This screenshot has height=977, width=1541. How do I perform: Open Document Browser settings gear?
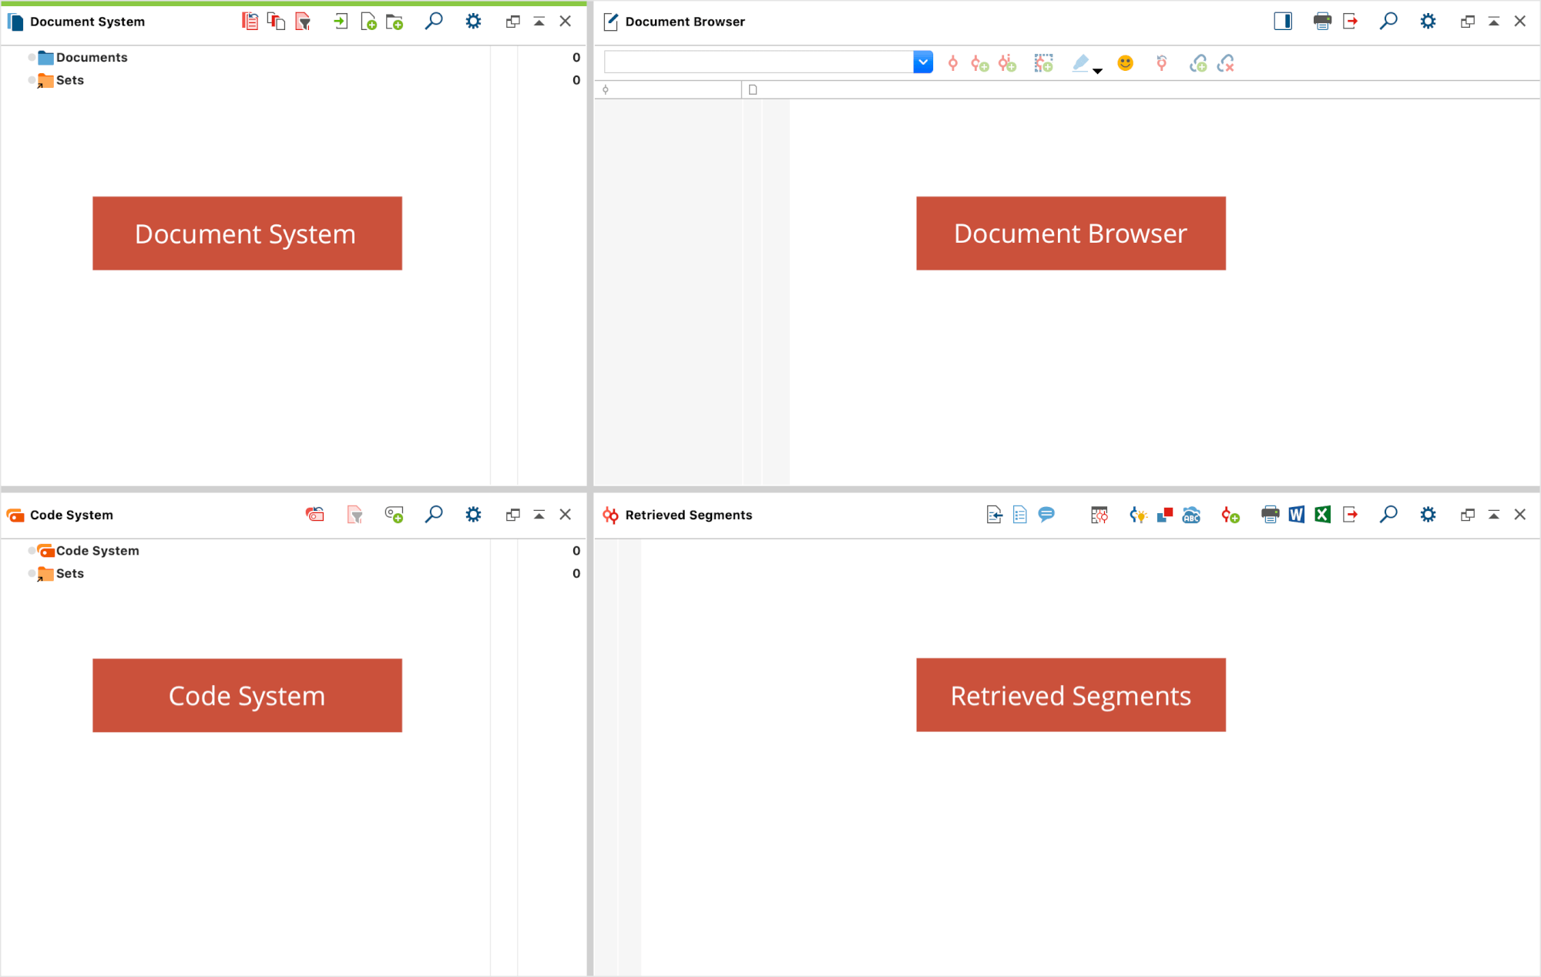(x=1428, y=21)
